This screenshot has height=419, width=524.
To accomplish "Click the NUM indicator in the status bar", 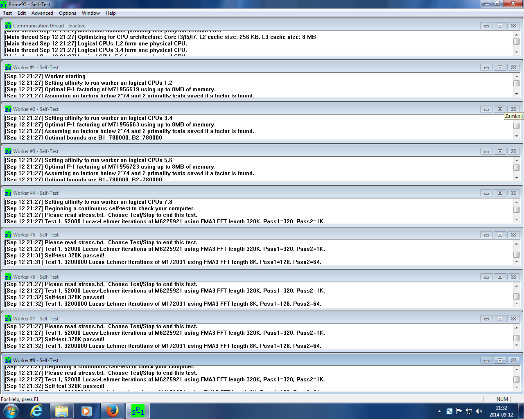I will tap(502, 399).
